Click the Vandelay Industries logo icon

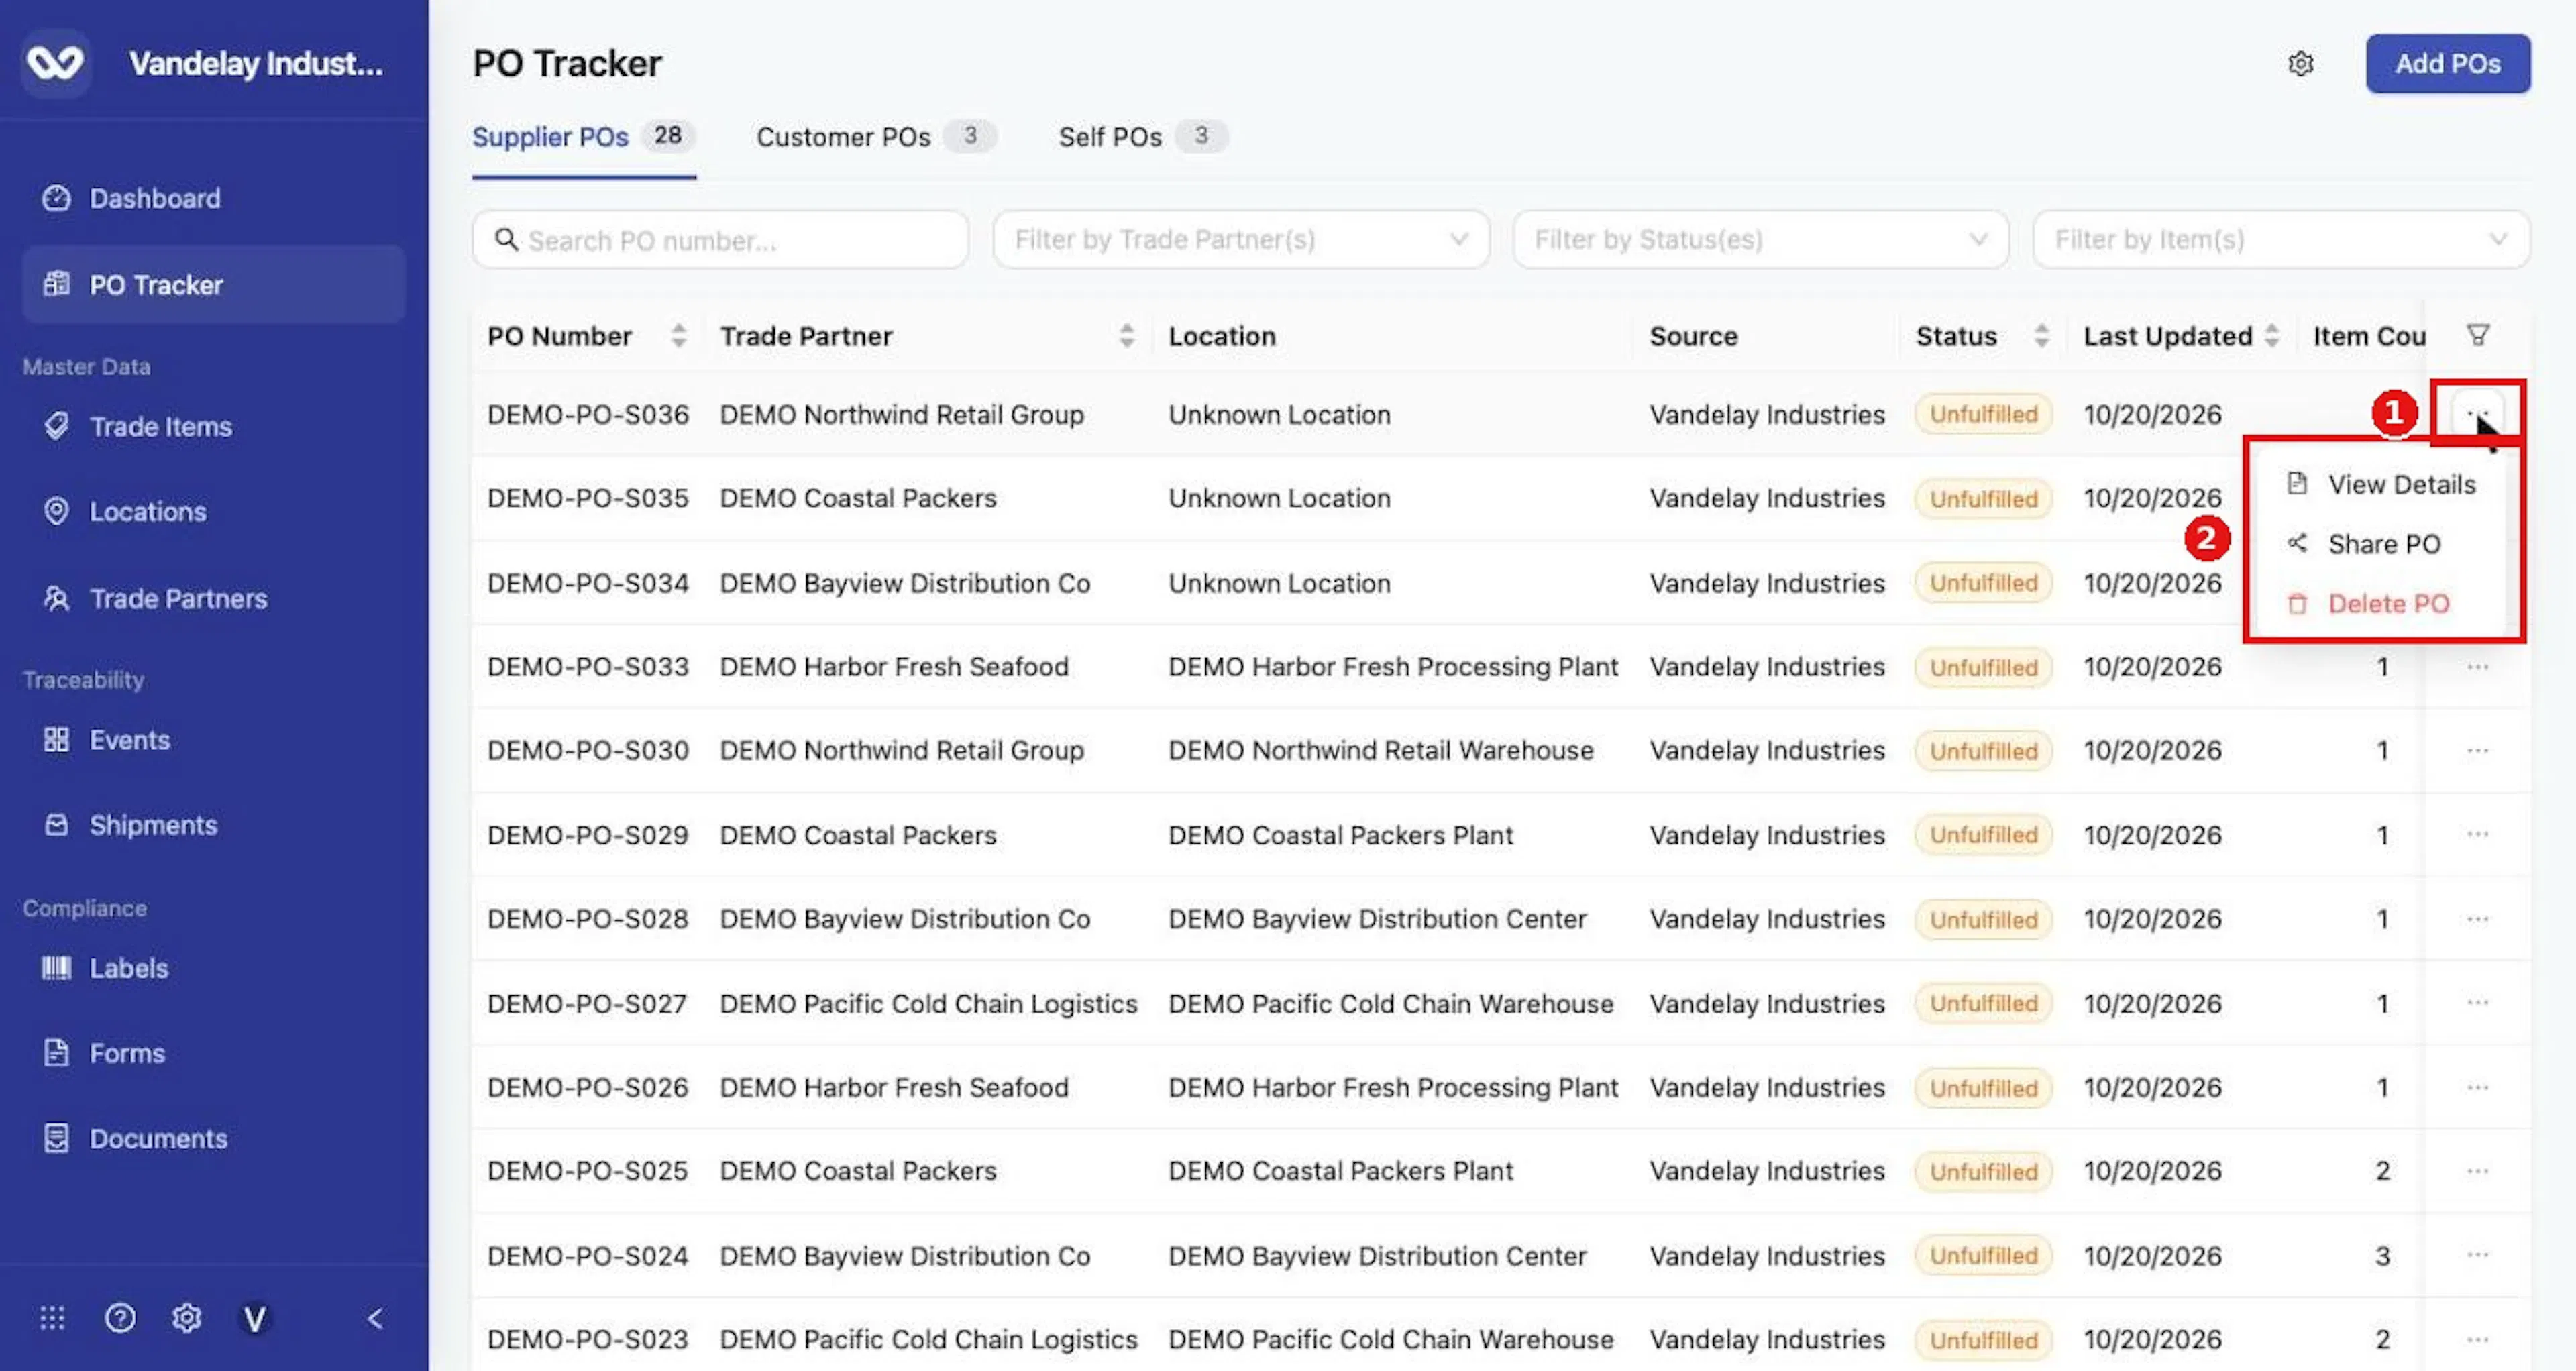coord(55,63)
